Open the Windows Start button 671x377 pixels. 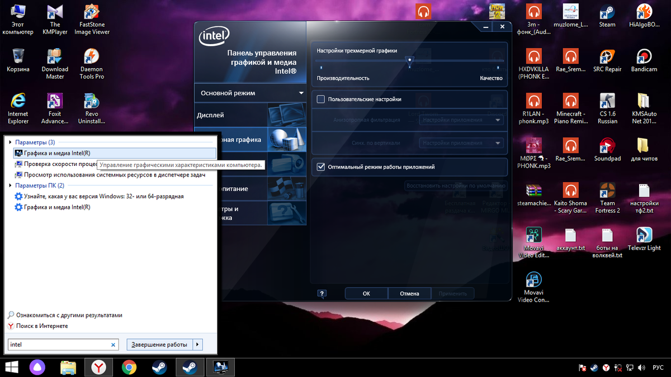pos(11,367)
